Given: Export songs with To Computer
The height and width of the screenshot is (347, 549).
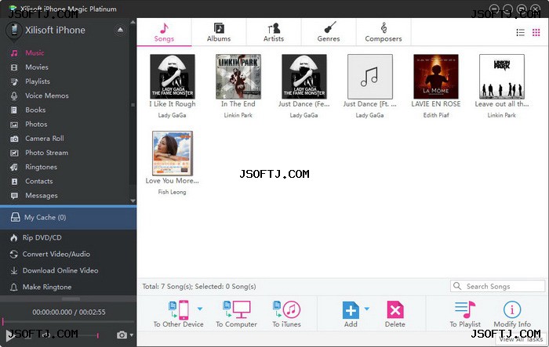Looking at the screenshot, I should pyautogui.click(x=236, y=314).
